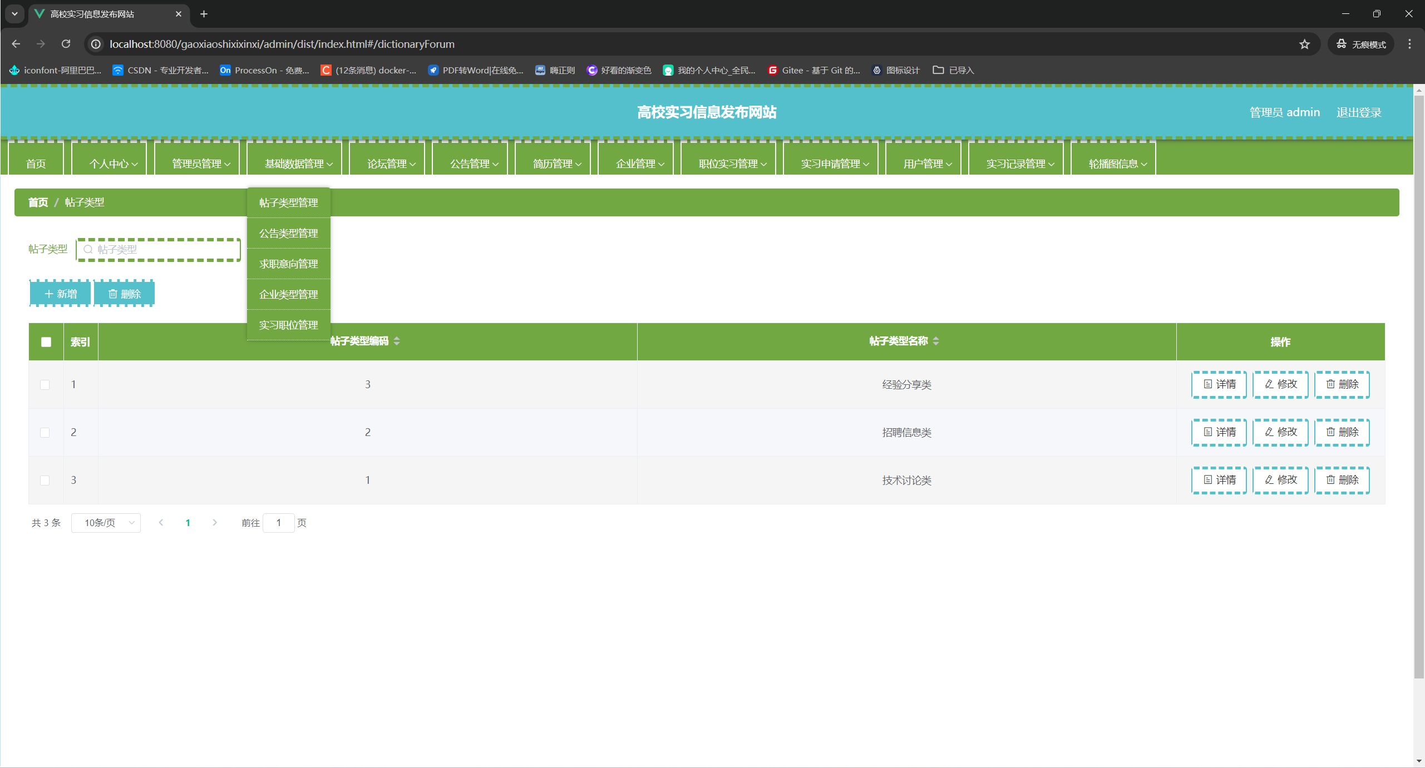Viewport: 1425px width, 768px height.
Task: Select 企业类型管理 from the open submenu
Action: coord(288,294)
